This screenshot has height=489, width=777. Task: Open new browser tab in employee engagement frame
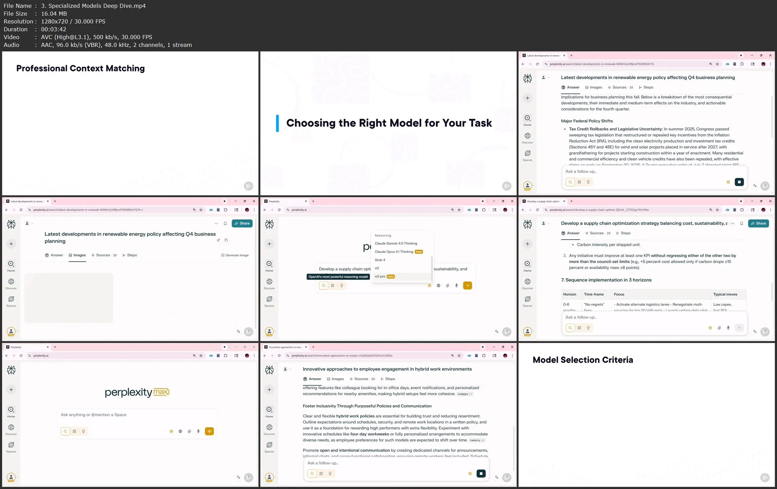313,347
